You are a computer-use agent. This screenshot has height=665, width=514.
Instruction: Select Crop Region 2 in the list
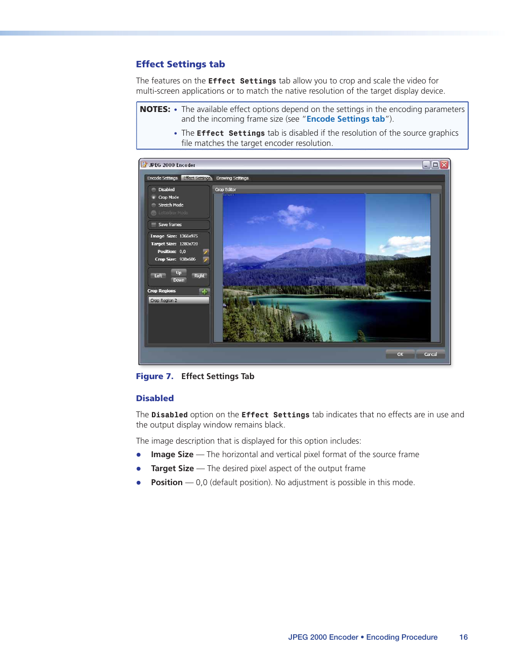(x=179, y=300)
